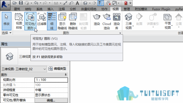This screenshot has width=183, height=103.
Task: Click the Cut Profile tool
Action: [x=84, y=21]
